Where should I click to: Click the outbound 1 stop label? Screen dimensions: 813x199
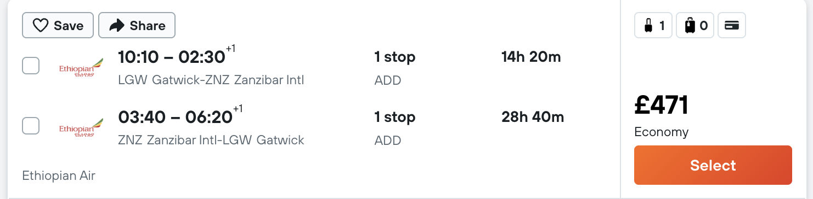[x=395, y=57]
